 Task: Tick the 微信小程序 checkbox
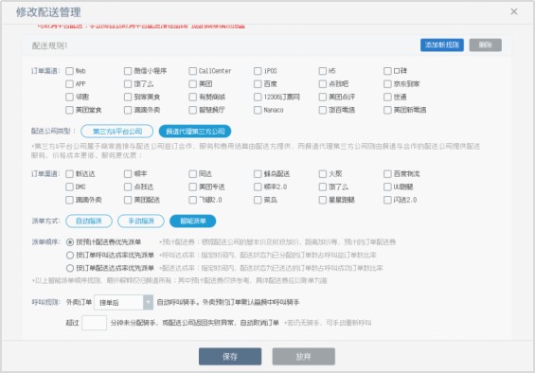[128, 71]
